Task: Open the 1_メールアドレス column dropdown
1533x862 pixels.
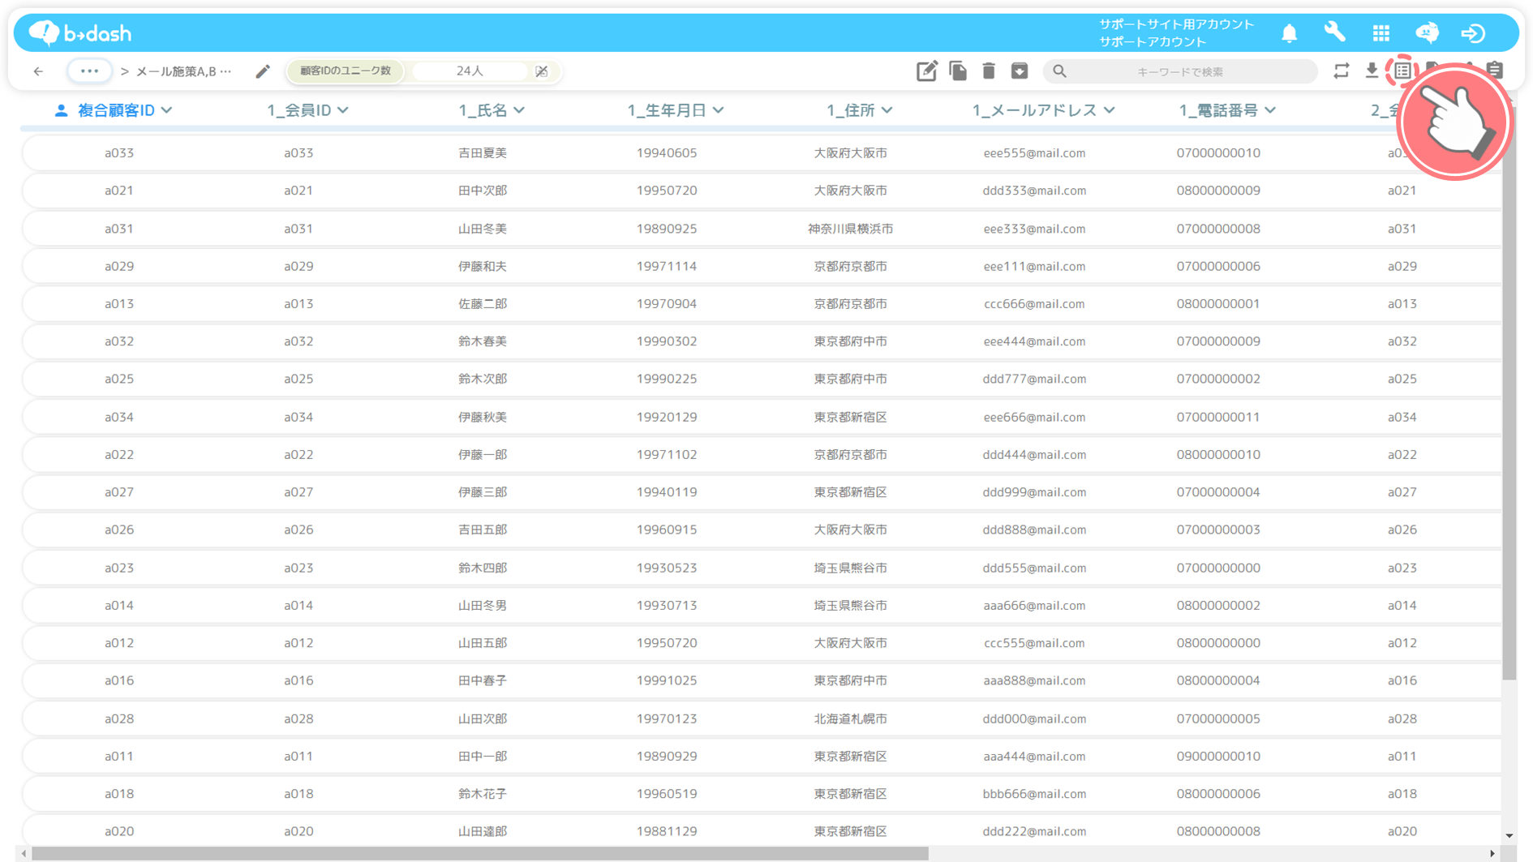Action: pos(1109,110)
